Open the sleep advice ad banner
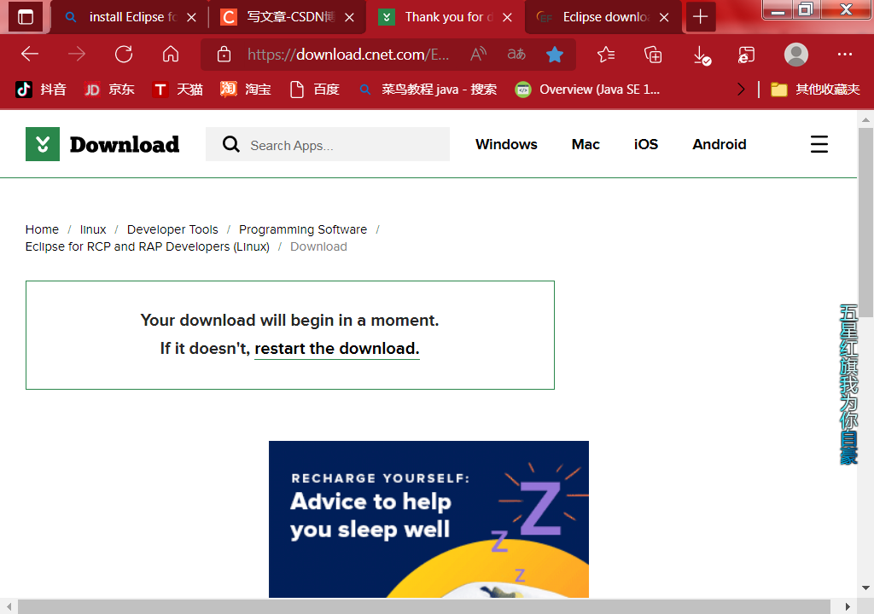This screenshot has width=874, height=614. (428, 518)
